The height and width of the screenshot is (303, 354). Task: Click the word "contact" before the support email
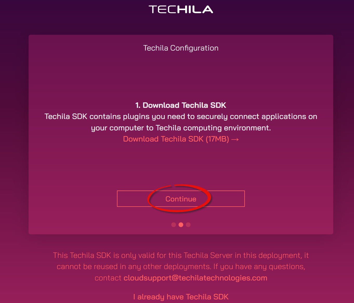108,278
